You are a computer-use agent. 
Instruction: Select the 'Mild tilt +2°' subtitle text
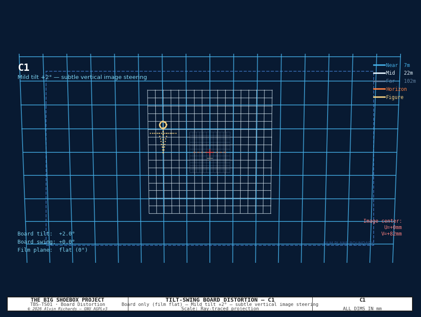[x=82, y=77]
